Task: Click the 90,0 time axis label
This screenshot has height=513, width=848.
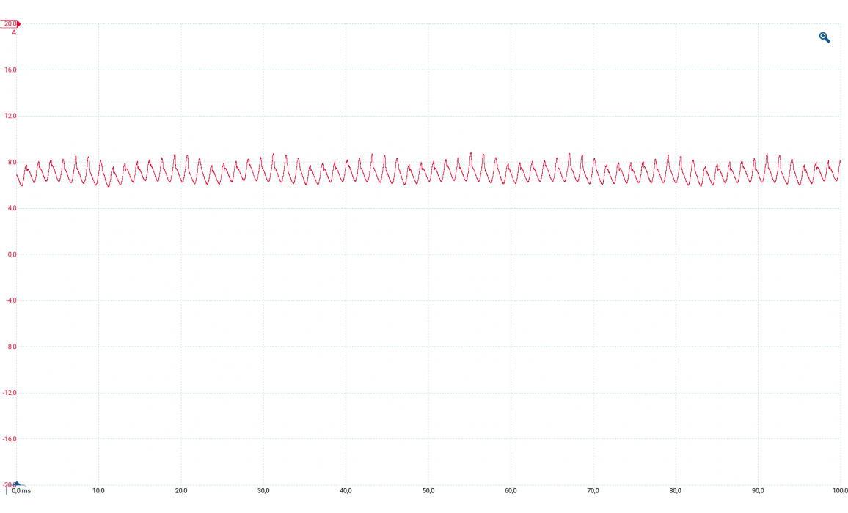Action: (x=758, y=490)
